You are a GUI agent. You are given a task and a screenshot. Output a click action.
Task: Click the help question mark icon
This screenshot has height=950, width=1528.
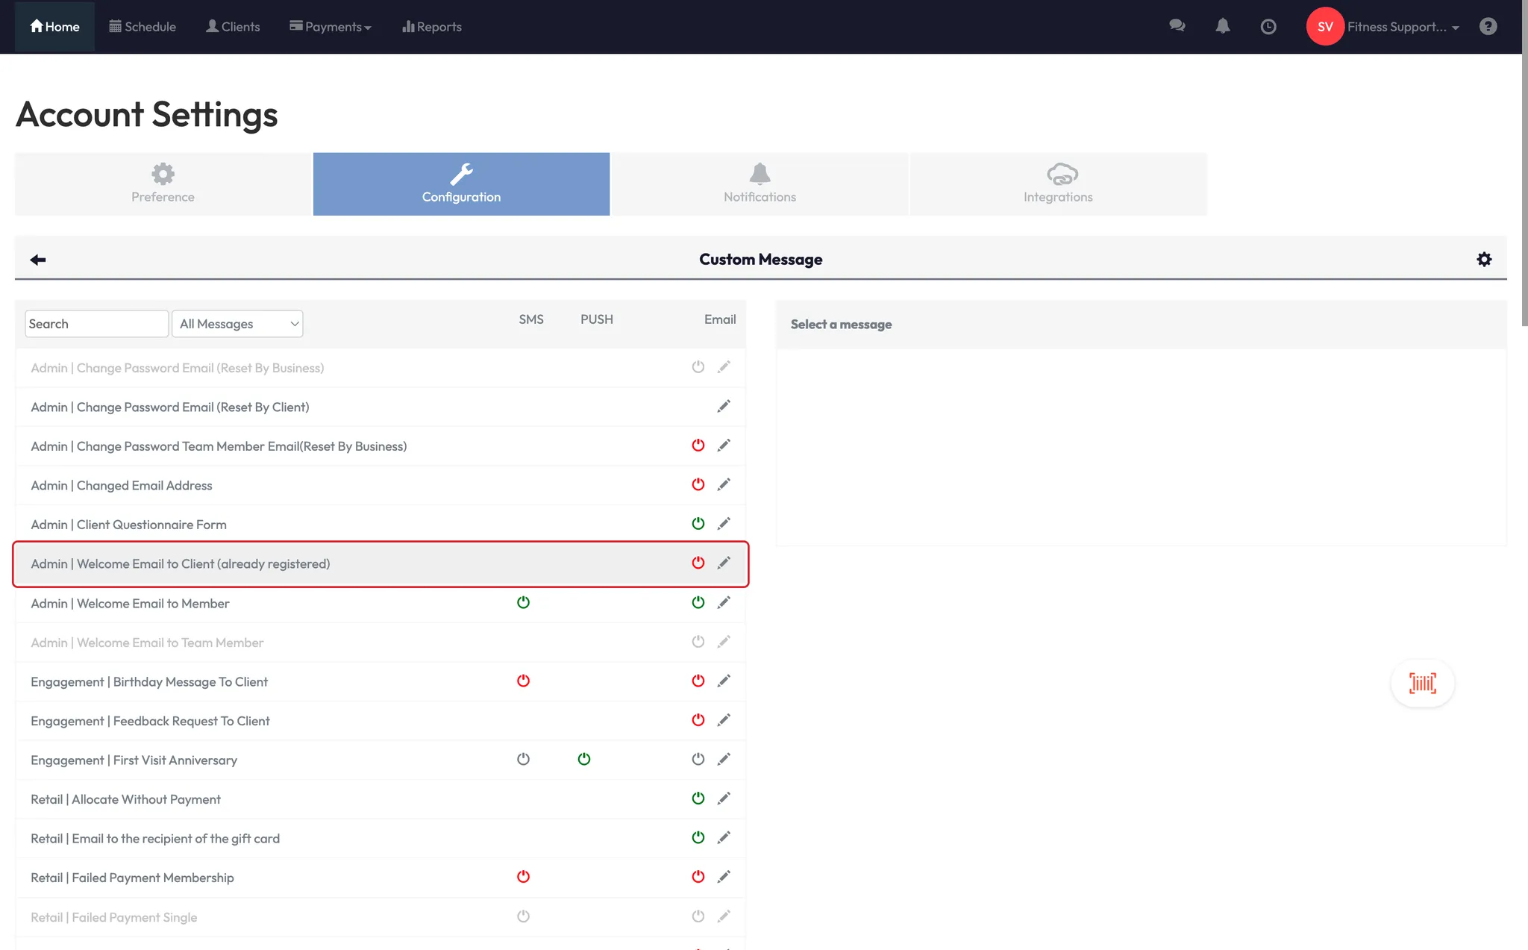click(x=1488, y=27)
